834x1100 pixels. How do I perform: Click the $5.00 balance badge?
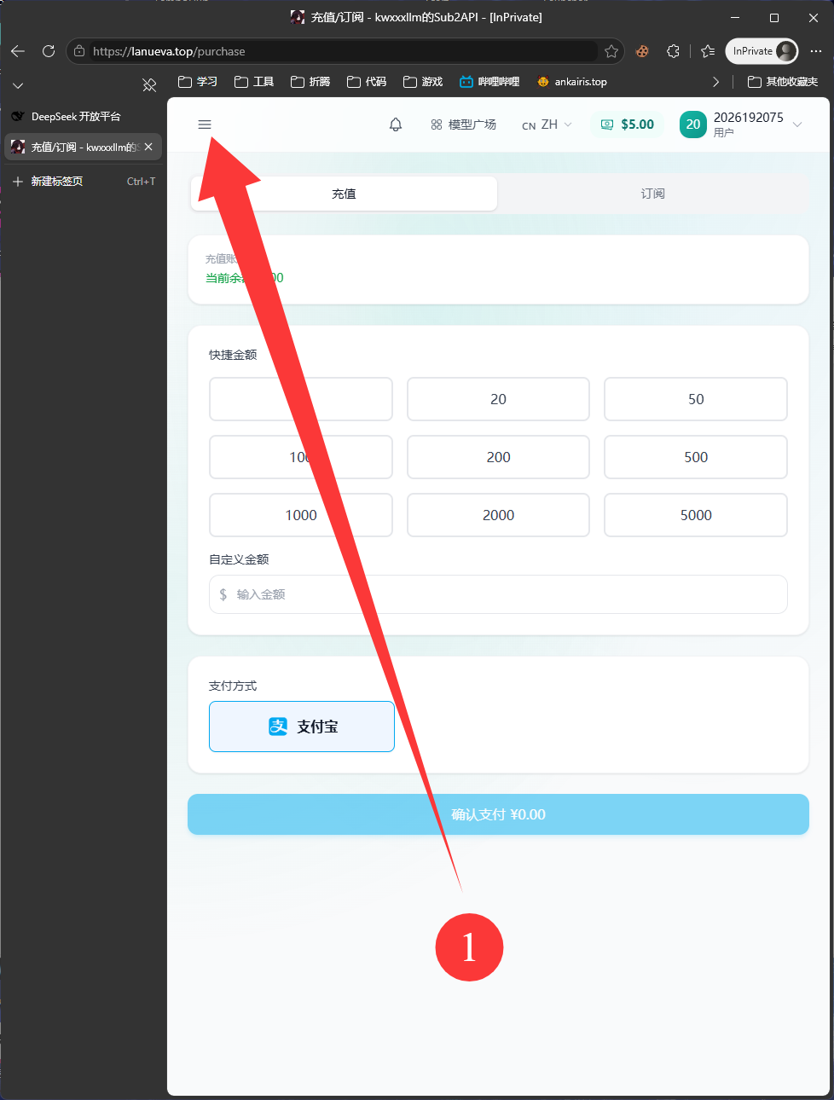(x=628, y=124)
